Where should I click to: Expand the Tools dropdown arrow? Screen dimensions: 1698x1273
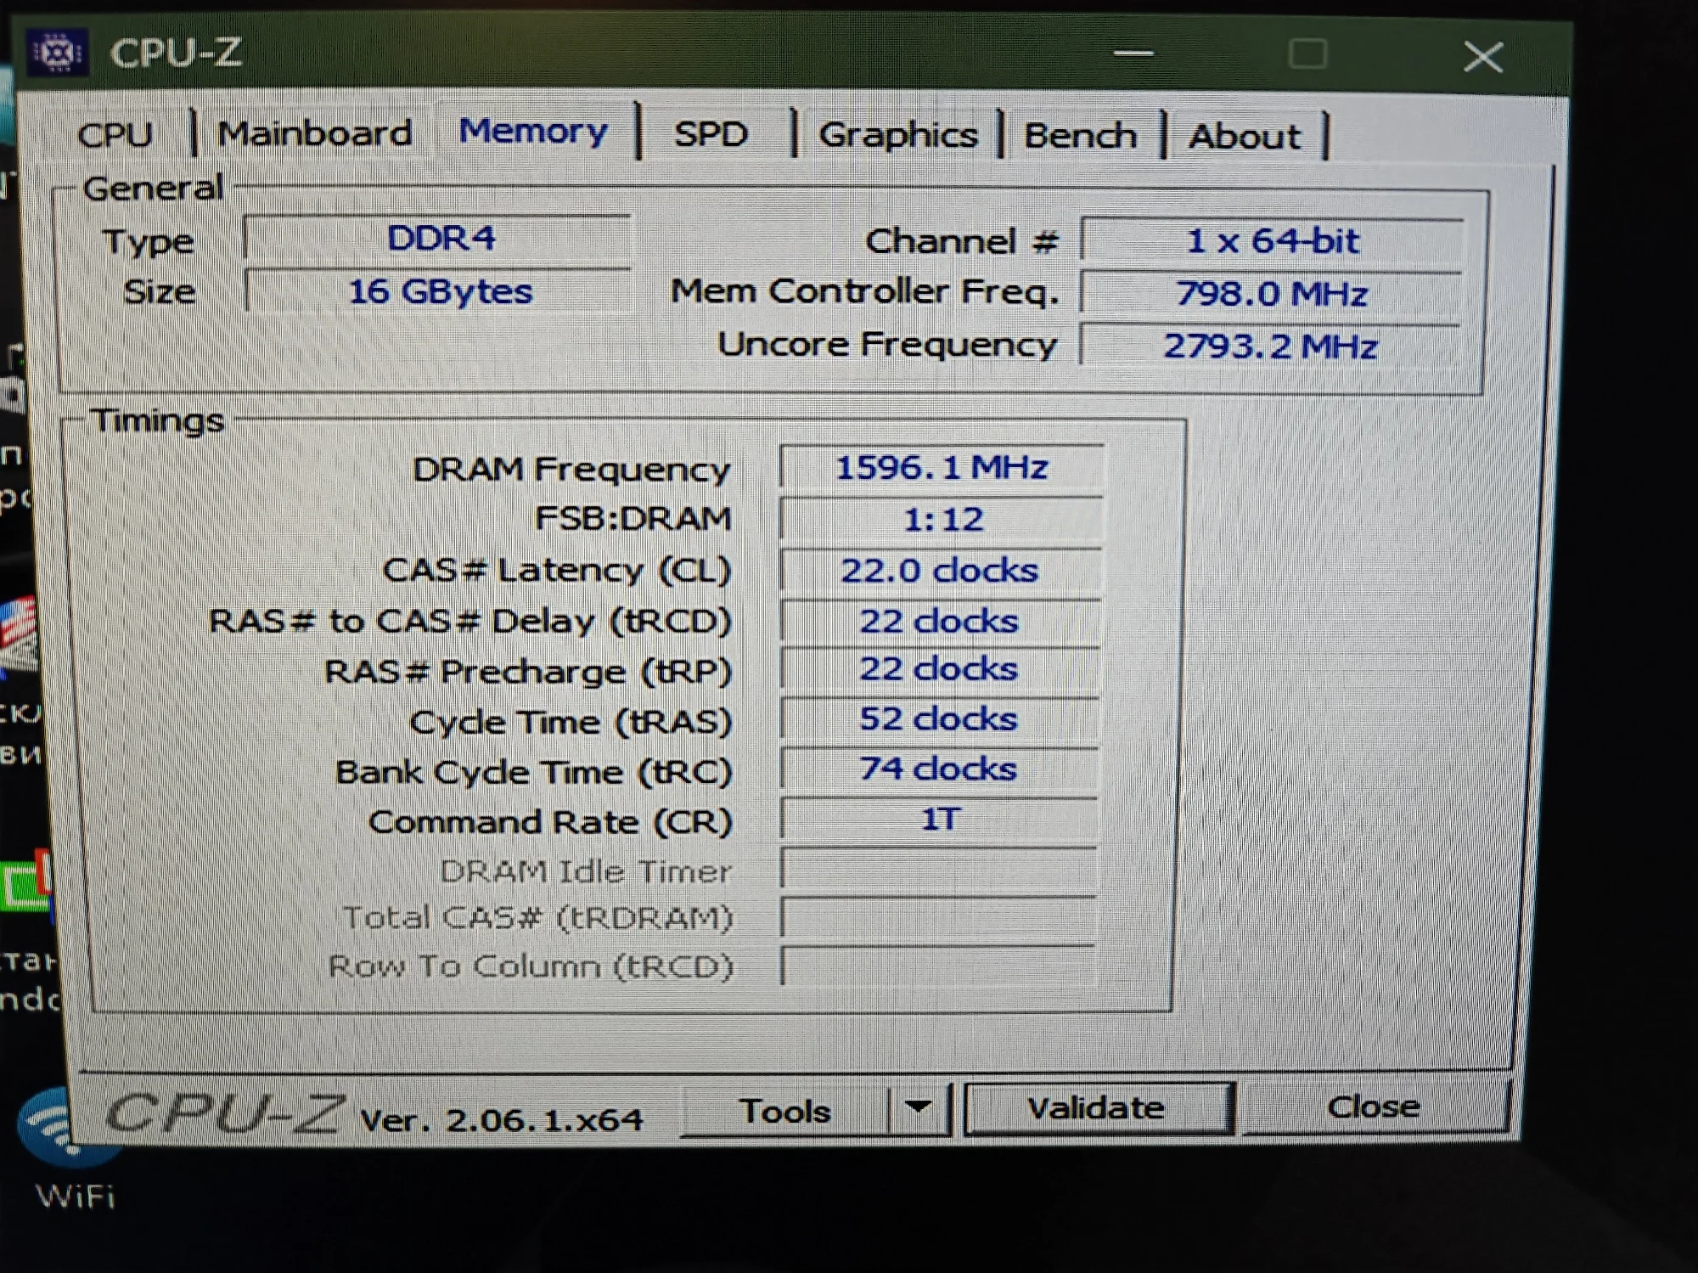918,1107
